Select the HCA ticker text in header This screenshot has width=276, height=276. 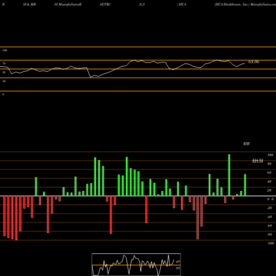pyautogui.click(x=182, y=4)
